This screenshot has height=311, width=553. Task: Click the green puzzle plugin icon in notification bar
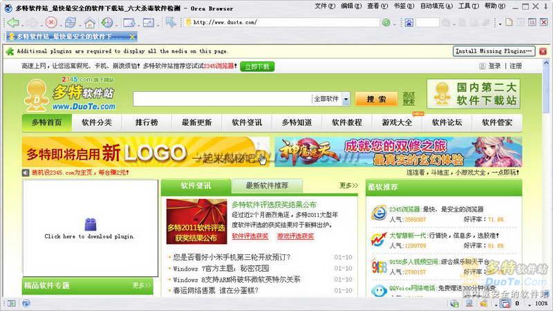pos(10,51)
